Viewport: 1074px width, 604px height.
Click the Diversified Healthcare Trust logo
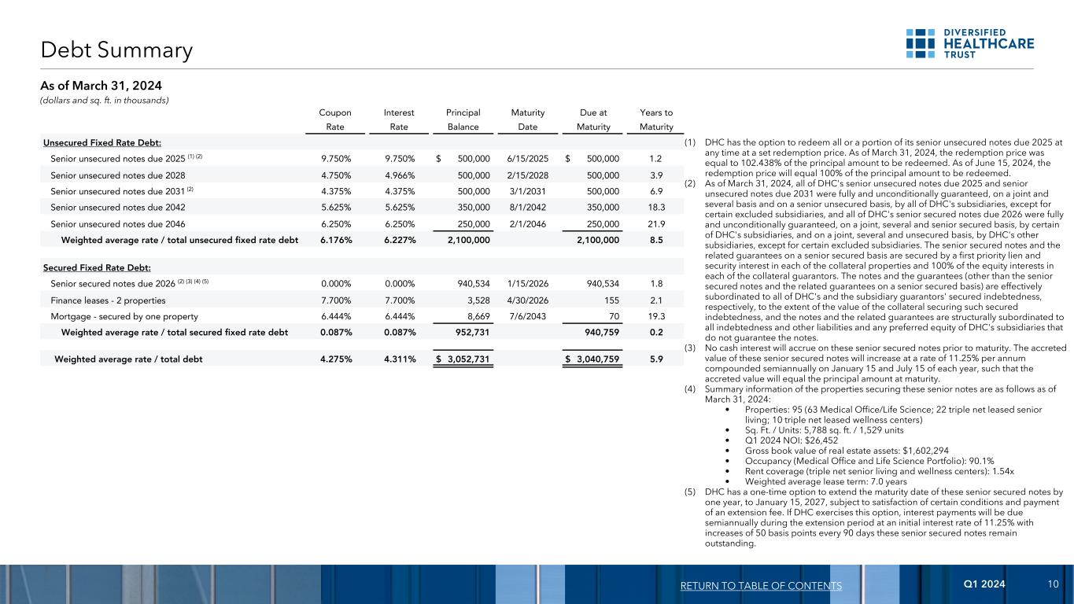coord(969,43)
